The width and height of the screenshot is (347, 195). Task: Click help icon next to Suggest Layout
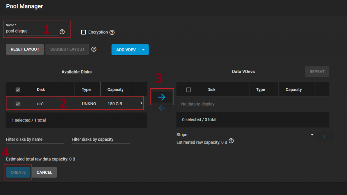pos(94,49)
